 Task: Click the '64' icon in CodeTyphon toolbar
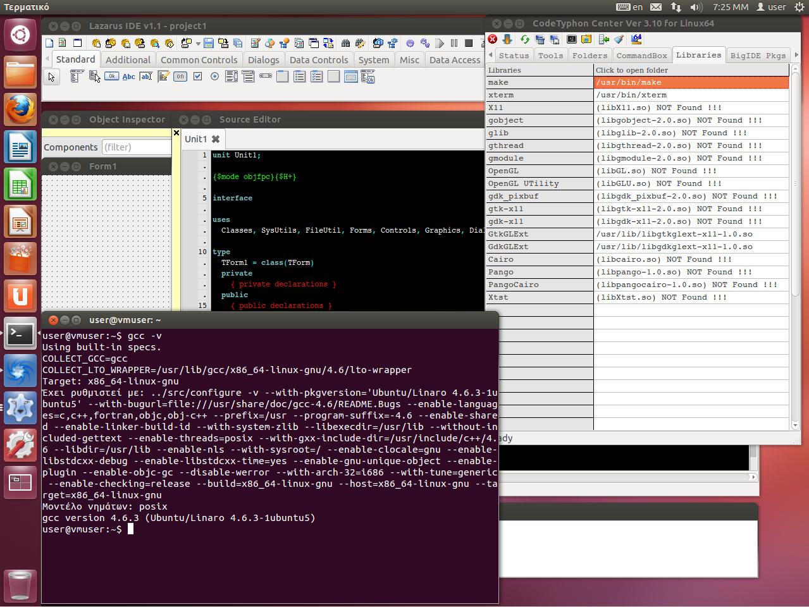coord(637,39)
